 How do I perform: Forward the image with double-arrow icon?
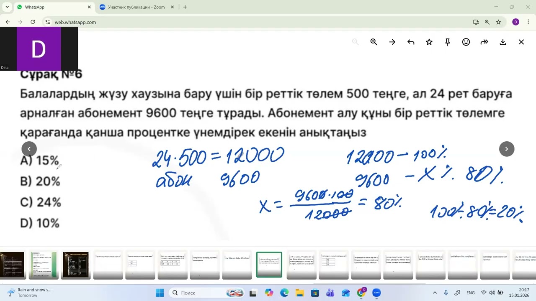[484, 42]
